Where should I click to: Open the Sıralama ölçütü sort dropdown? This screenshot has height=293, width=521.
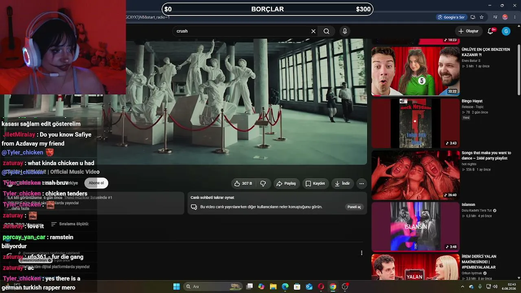pos(70,224)
